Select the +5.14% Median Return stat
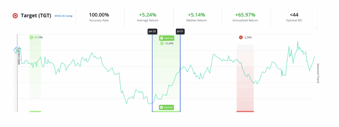The image size is (339, 127). pos(196,17)
